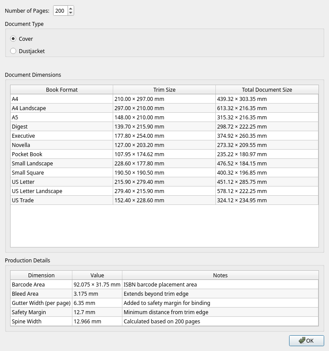Select the A4 Landscape row

pyautogui.click(x=61, y=108)
